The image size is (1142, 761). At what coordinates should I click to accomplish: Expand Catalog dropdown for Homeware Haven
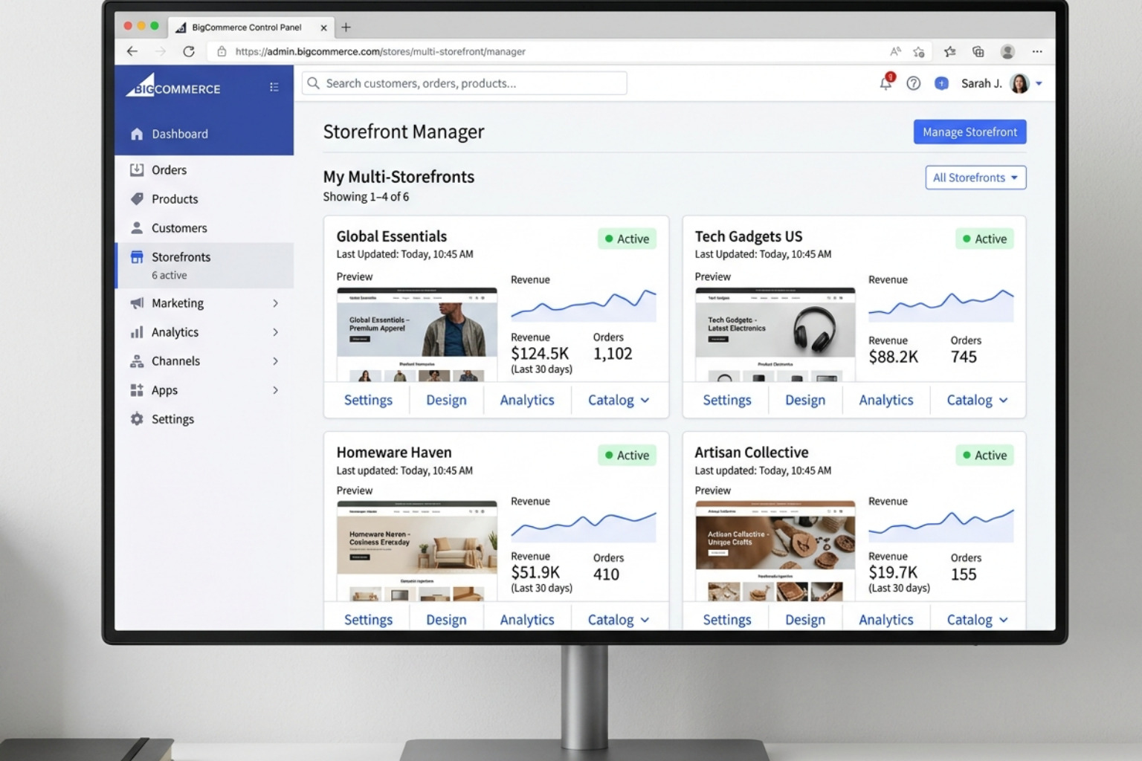pyautogui.click(x=619, y=620)
